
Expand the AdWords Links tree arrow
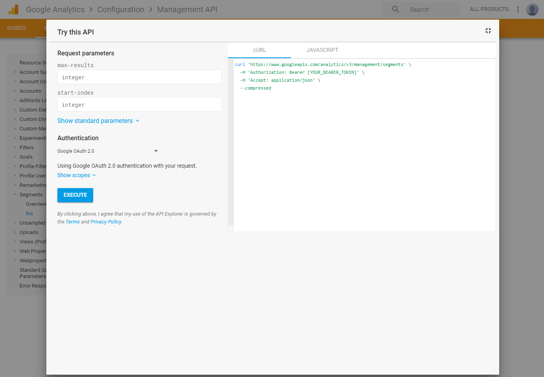pos(15,100)
